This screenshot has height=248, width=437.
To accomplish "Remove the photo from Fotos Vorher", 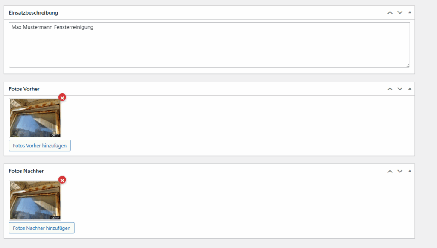I will 62,98.
